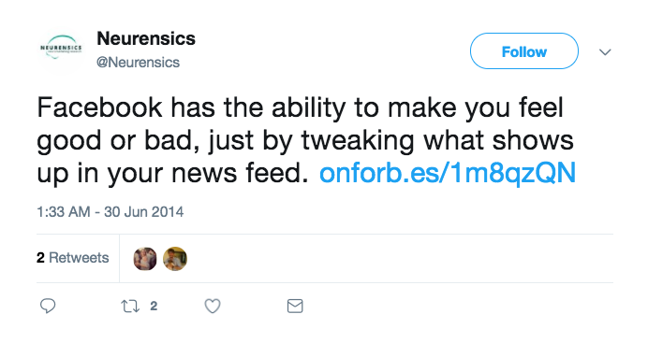The image size is (648, 343).
Task: View the first retweeter's avatar
Action: tap(145, 259)
